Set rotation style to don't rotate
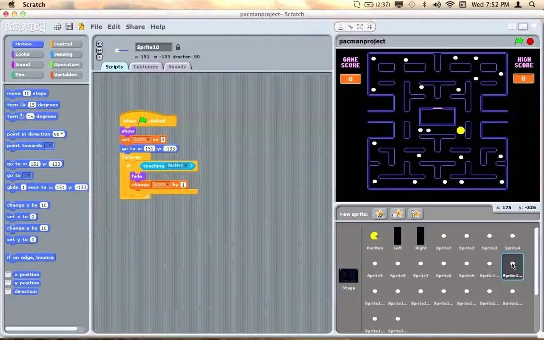The height and width of the screenshot is (340, 544). pyautogui.click(x=100, y=57)
